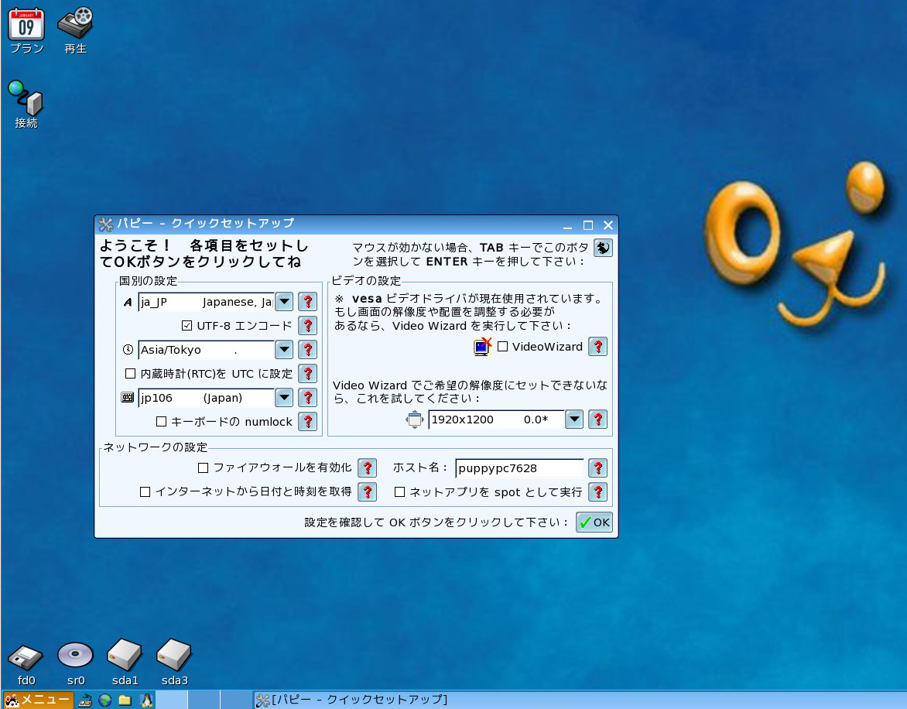
Task: Click the help icon beside the hostname field
Action: [597, 468]
